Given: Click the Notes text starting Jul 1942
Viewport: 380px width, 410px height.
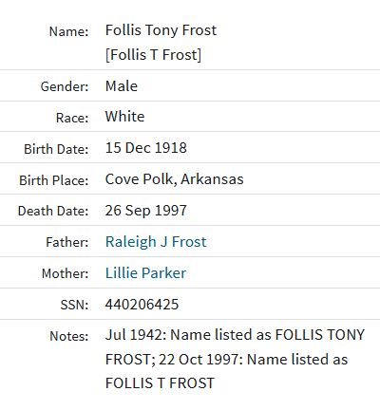Looking at the screenshot, I should click(x=235, y=359).
